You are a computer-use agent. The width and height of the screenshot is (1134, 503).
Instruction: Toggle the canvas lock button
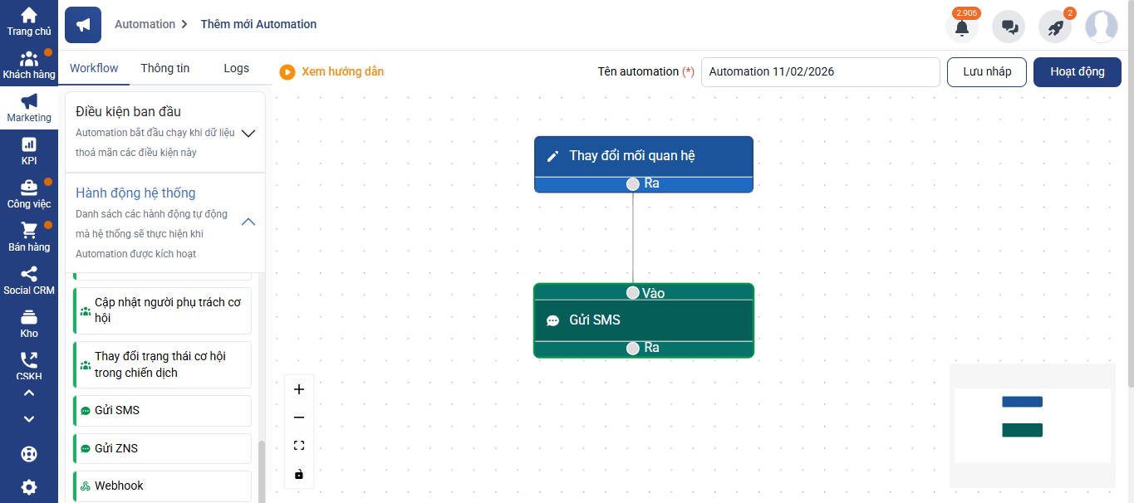(299, 474)
